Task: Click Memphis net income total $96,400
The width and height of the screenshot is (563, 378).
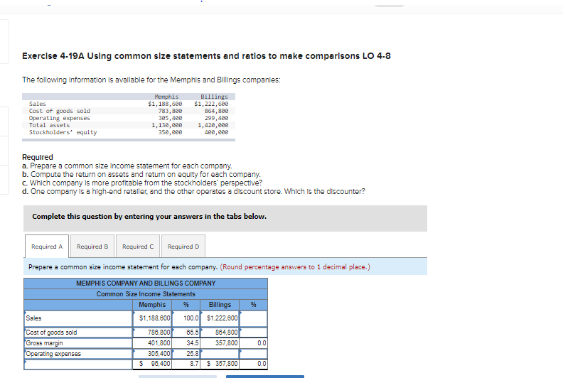Action: 152,364
